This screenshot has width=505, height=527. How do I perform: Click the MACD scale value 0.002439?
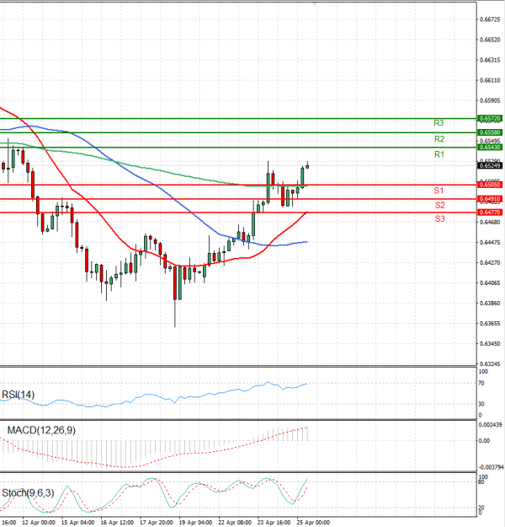(490, 425)
